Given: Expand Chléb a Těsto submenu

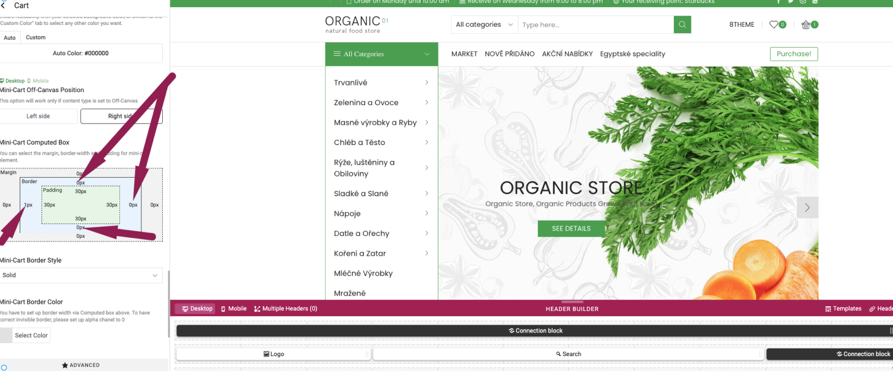Looking at the screenshot, I should 427,142.
